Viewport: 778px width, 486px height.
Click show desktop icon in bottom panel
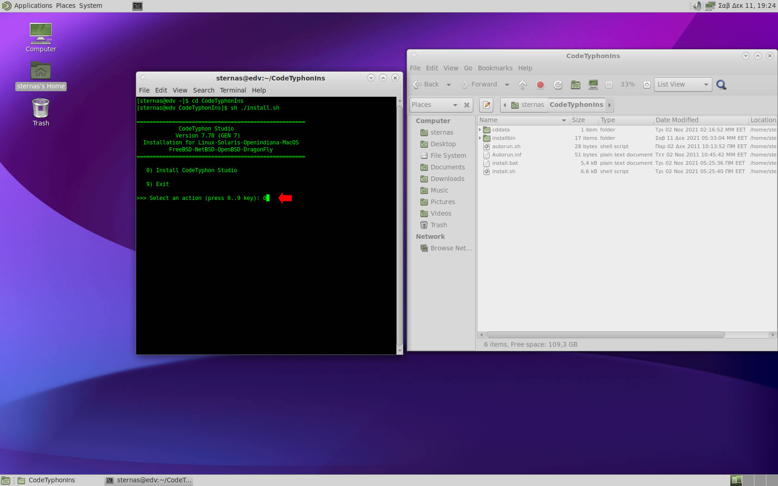pyautogui.click(x=6, y=480)
